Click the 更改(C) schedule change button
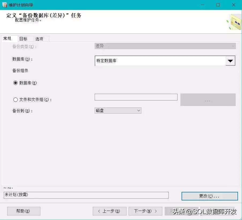This screenshot has width=242, height=220. (210, 196)
